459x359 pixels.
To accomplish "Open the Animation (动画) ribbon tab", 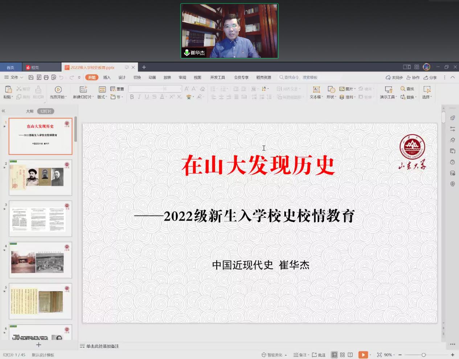I will (x=152, y=77).
